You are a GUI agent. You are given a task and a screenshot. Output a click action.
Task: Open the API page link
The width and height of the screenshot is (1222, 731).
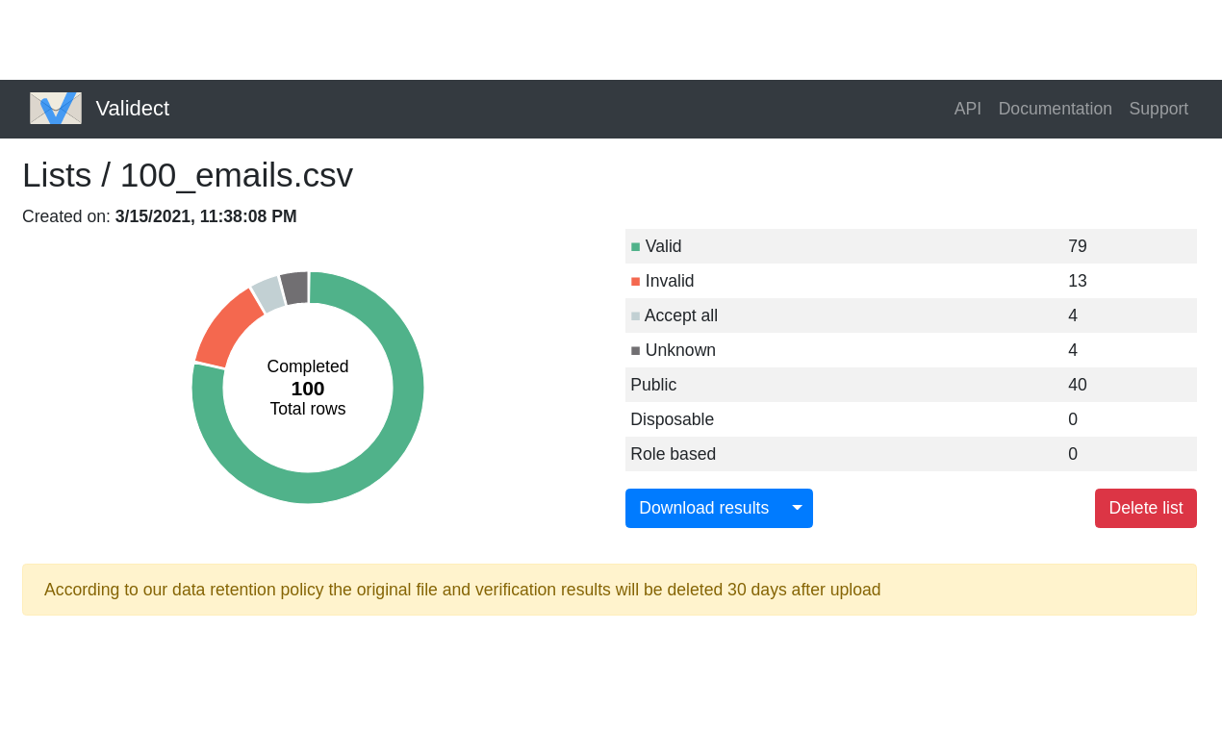pyautogui.click(x=967, y=109)
